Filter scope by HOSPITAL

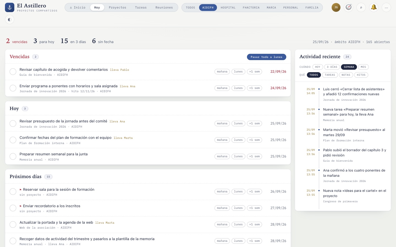(228, 7)
